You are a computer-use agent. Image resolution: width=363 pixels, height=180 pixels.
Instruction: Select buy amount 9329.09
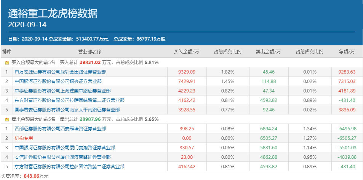tap(187, 72)
